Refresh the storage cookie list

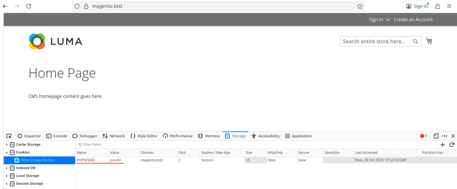pyautogui.click(x=452, y=144)
